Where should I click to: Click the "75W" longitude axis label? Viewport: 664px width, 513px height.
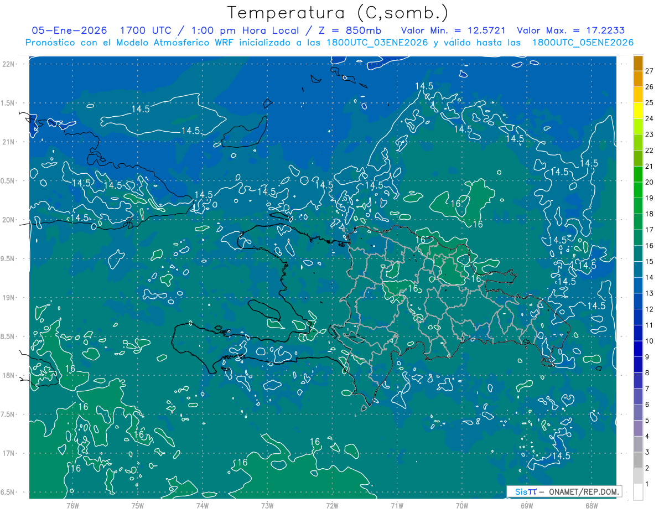tap(138, 505)
